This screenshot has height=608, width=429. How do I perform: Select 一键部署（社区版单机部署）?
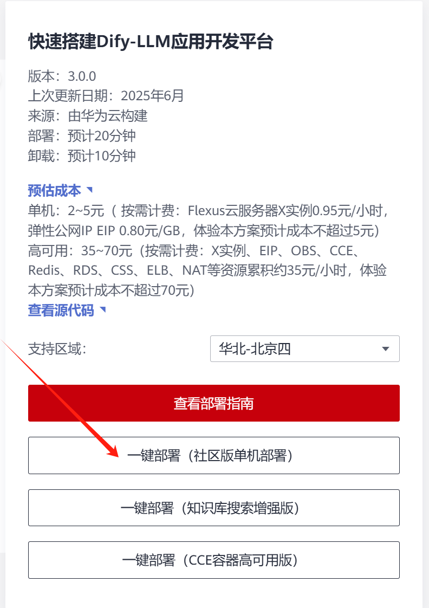coord(214,456)
